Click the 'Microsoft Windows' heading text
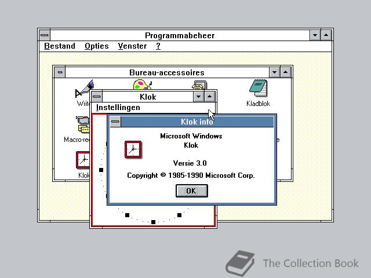Image resolution: width=371 pixels, height=278 pixels. pos(191,136)
